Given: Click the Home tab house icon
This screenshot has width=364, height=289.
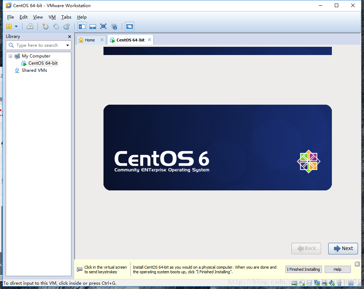Looking at the screenshot, I should 81,40.
